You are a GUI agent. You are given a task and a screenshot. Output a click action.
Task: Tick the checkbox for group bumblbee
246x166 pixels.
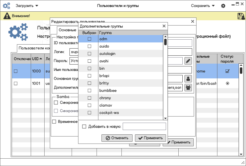click(x=89, y=91)
